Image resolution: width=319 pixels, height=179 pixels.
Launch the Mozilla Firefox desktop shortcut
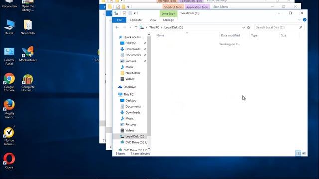(x=9, y=109)
